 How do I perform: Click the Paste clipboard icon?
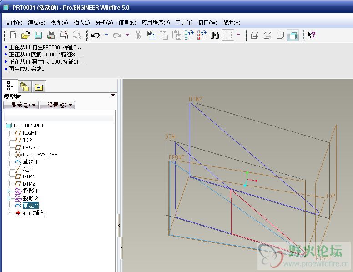click(x=164, y=35)
